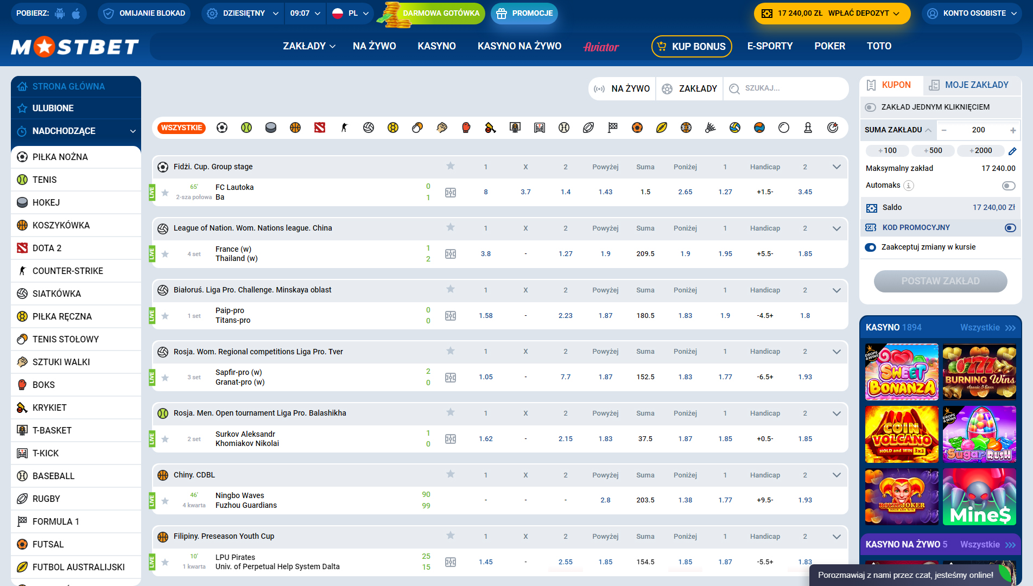Viewport: 1033px width, 586px height.
Task: Select tennis icon in sports filter bar
Action: point(246,128)
